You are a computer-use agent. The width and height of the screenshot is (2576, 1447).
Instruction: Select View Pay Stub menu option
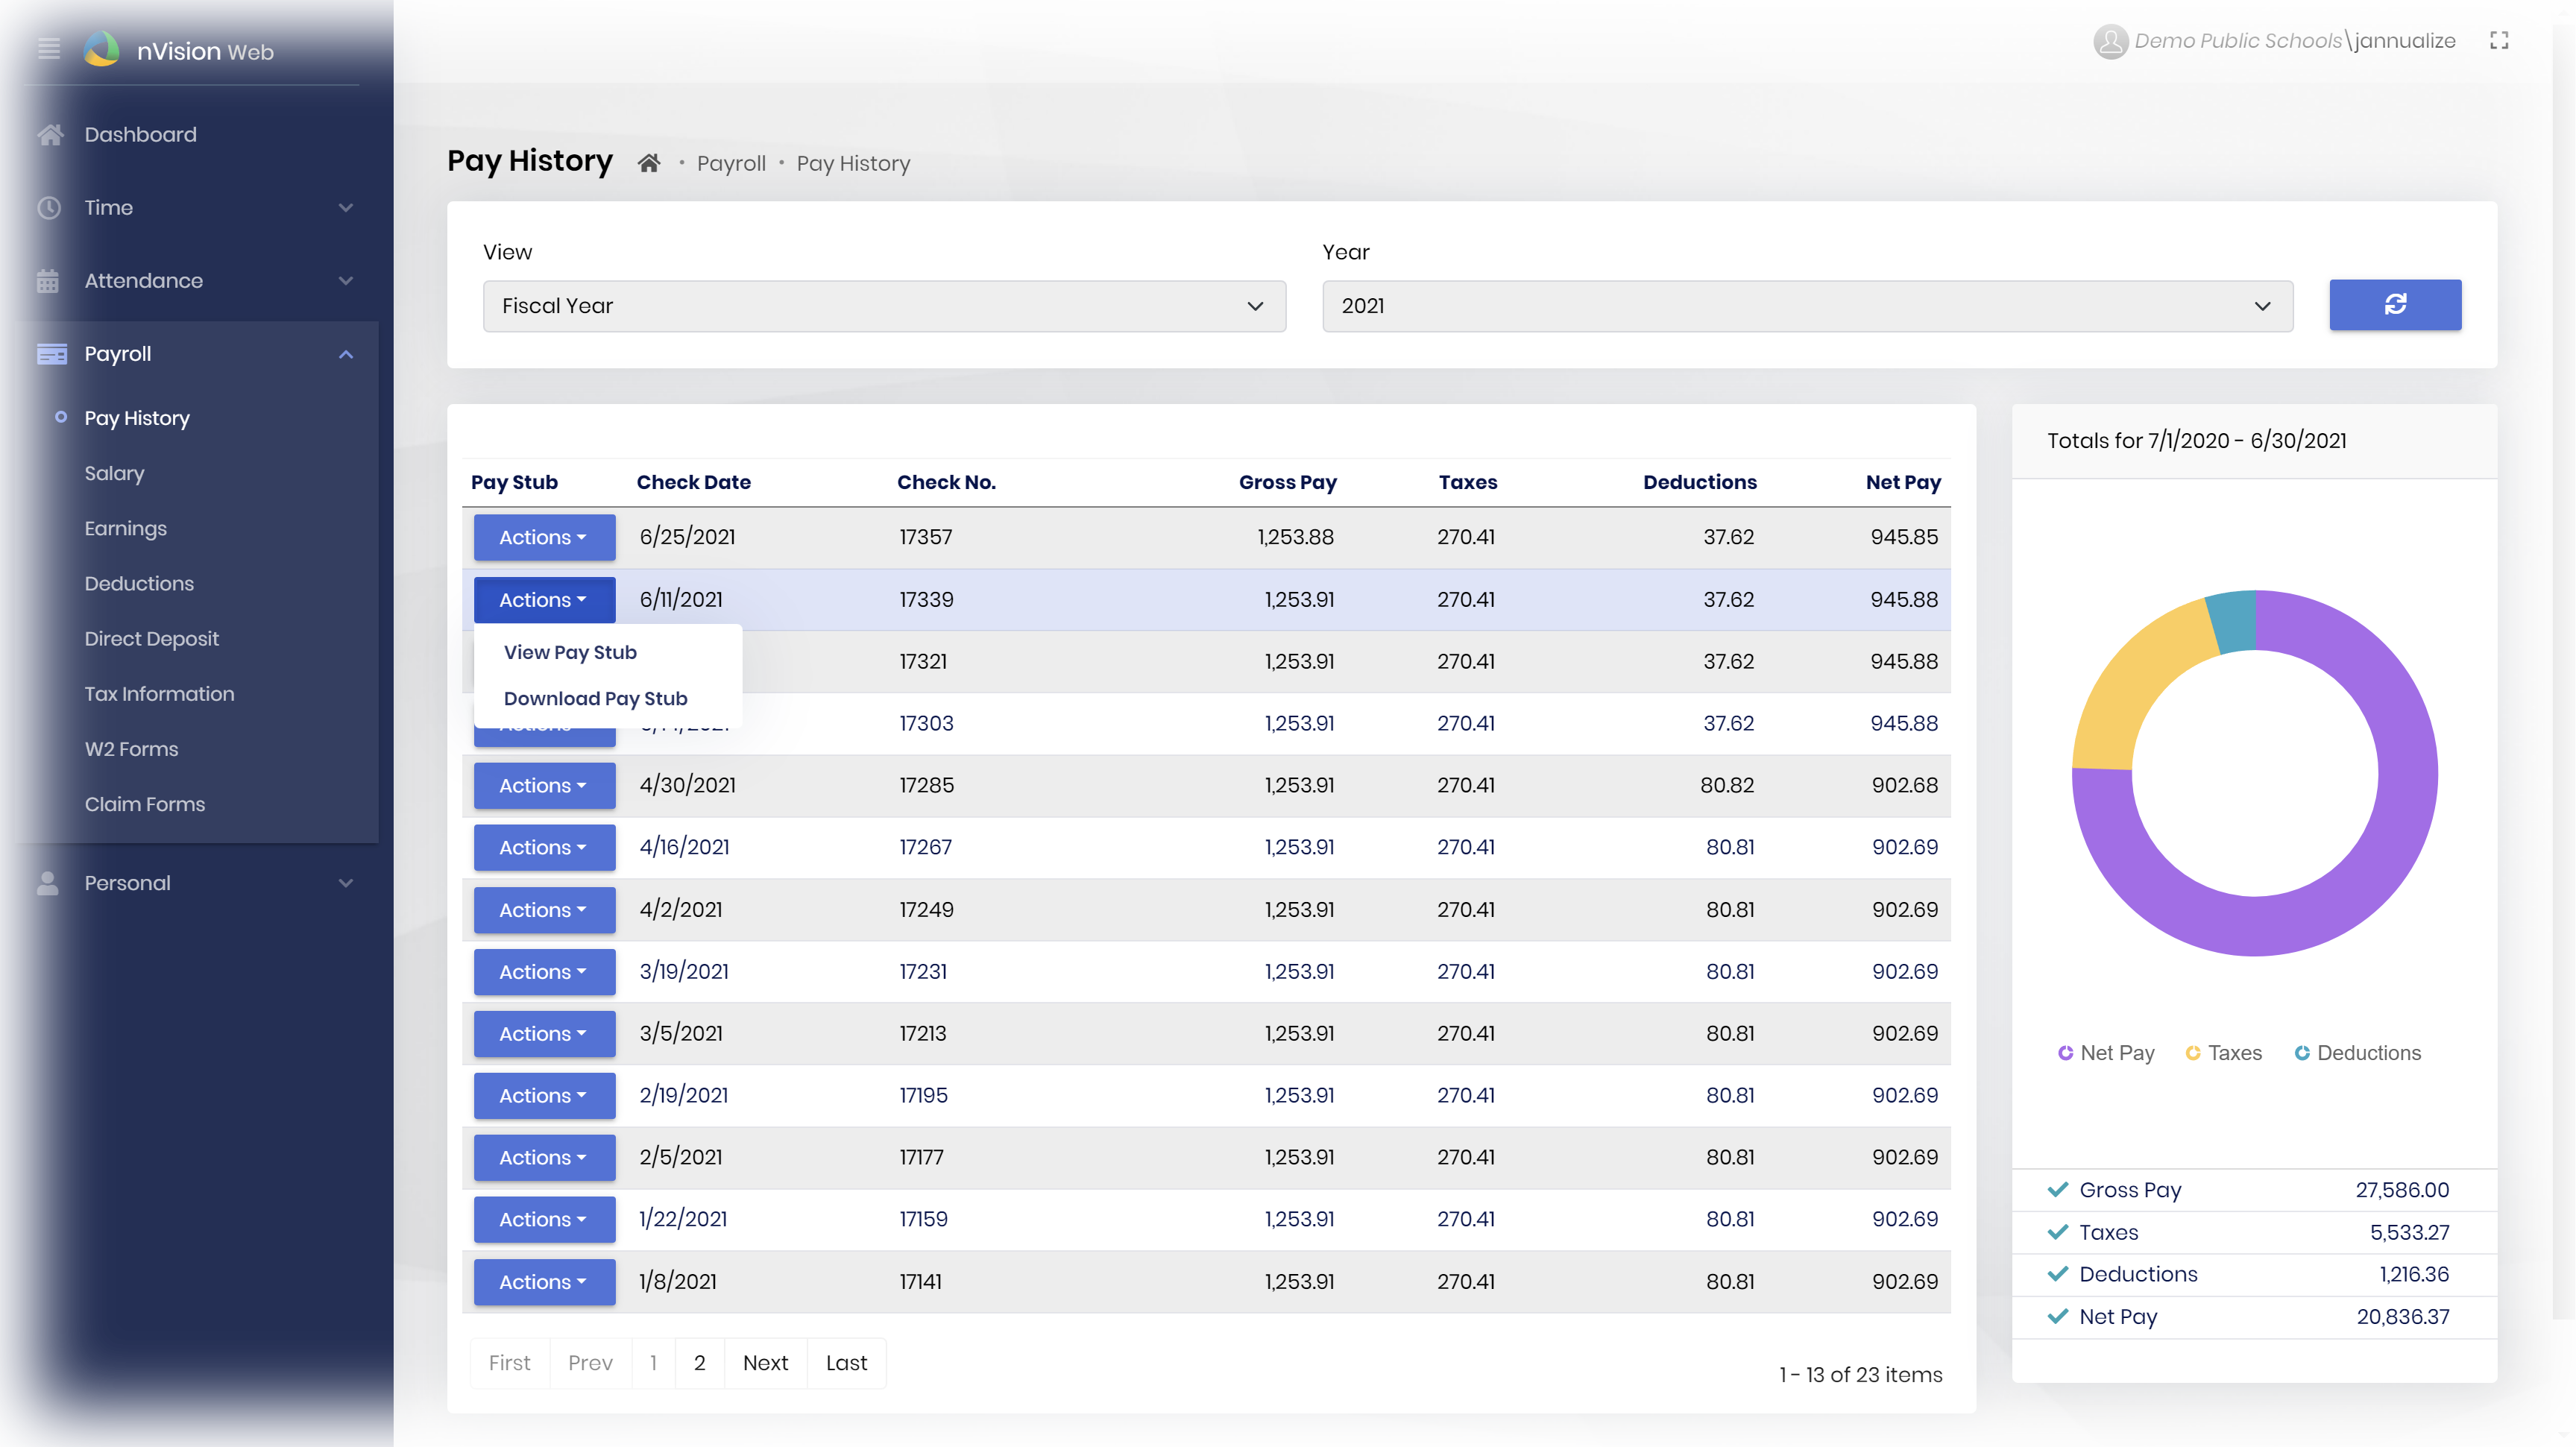click(x=570, y=652)
